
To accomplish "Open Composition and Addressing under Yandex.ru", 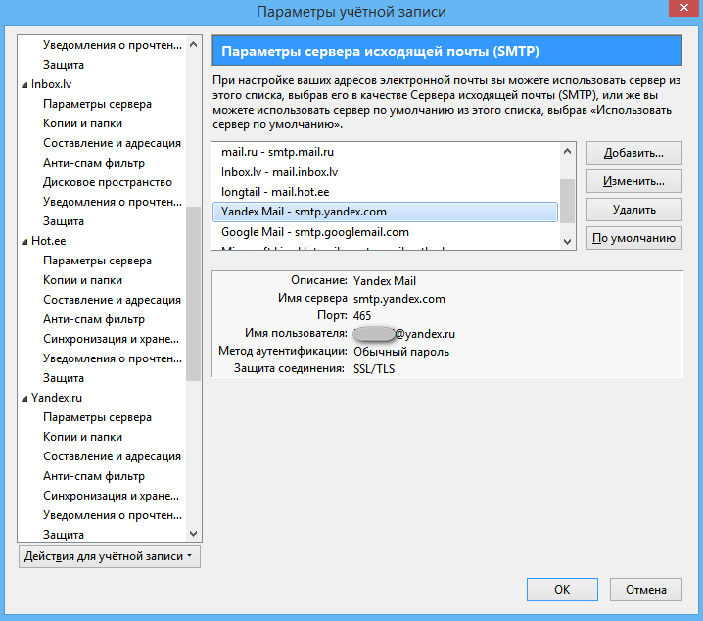I will click(112, 456).
